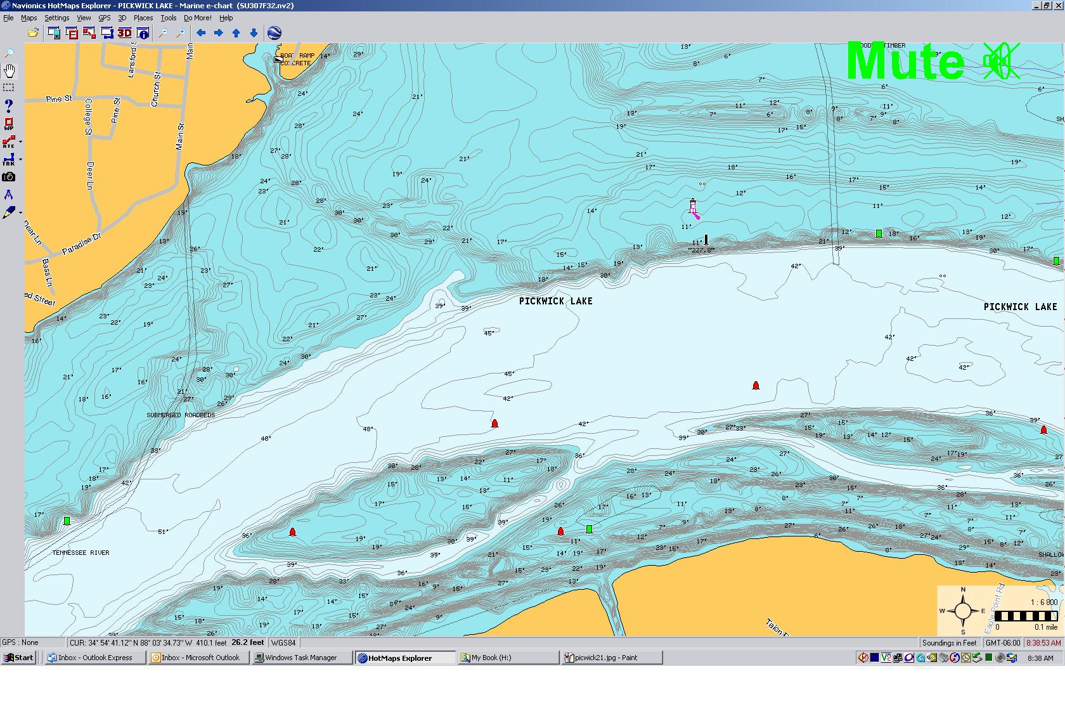
Task: Select the camera snapshot tool
Action: (x=9, y=178)
